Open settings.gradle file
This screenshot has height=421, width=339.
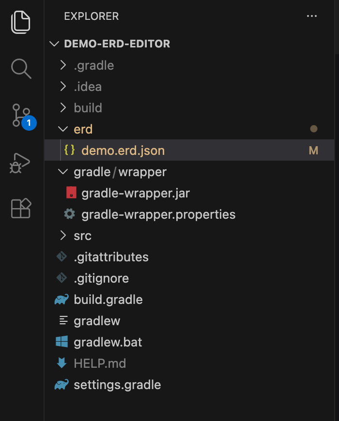click(117, 385)
